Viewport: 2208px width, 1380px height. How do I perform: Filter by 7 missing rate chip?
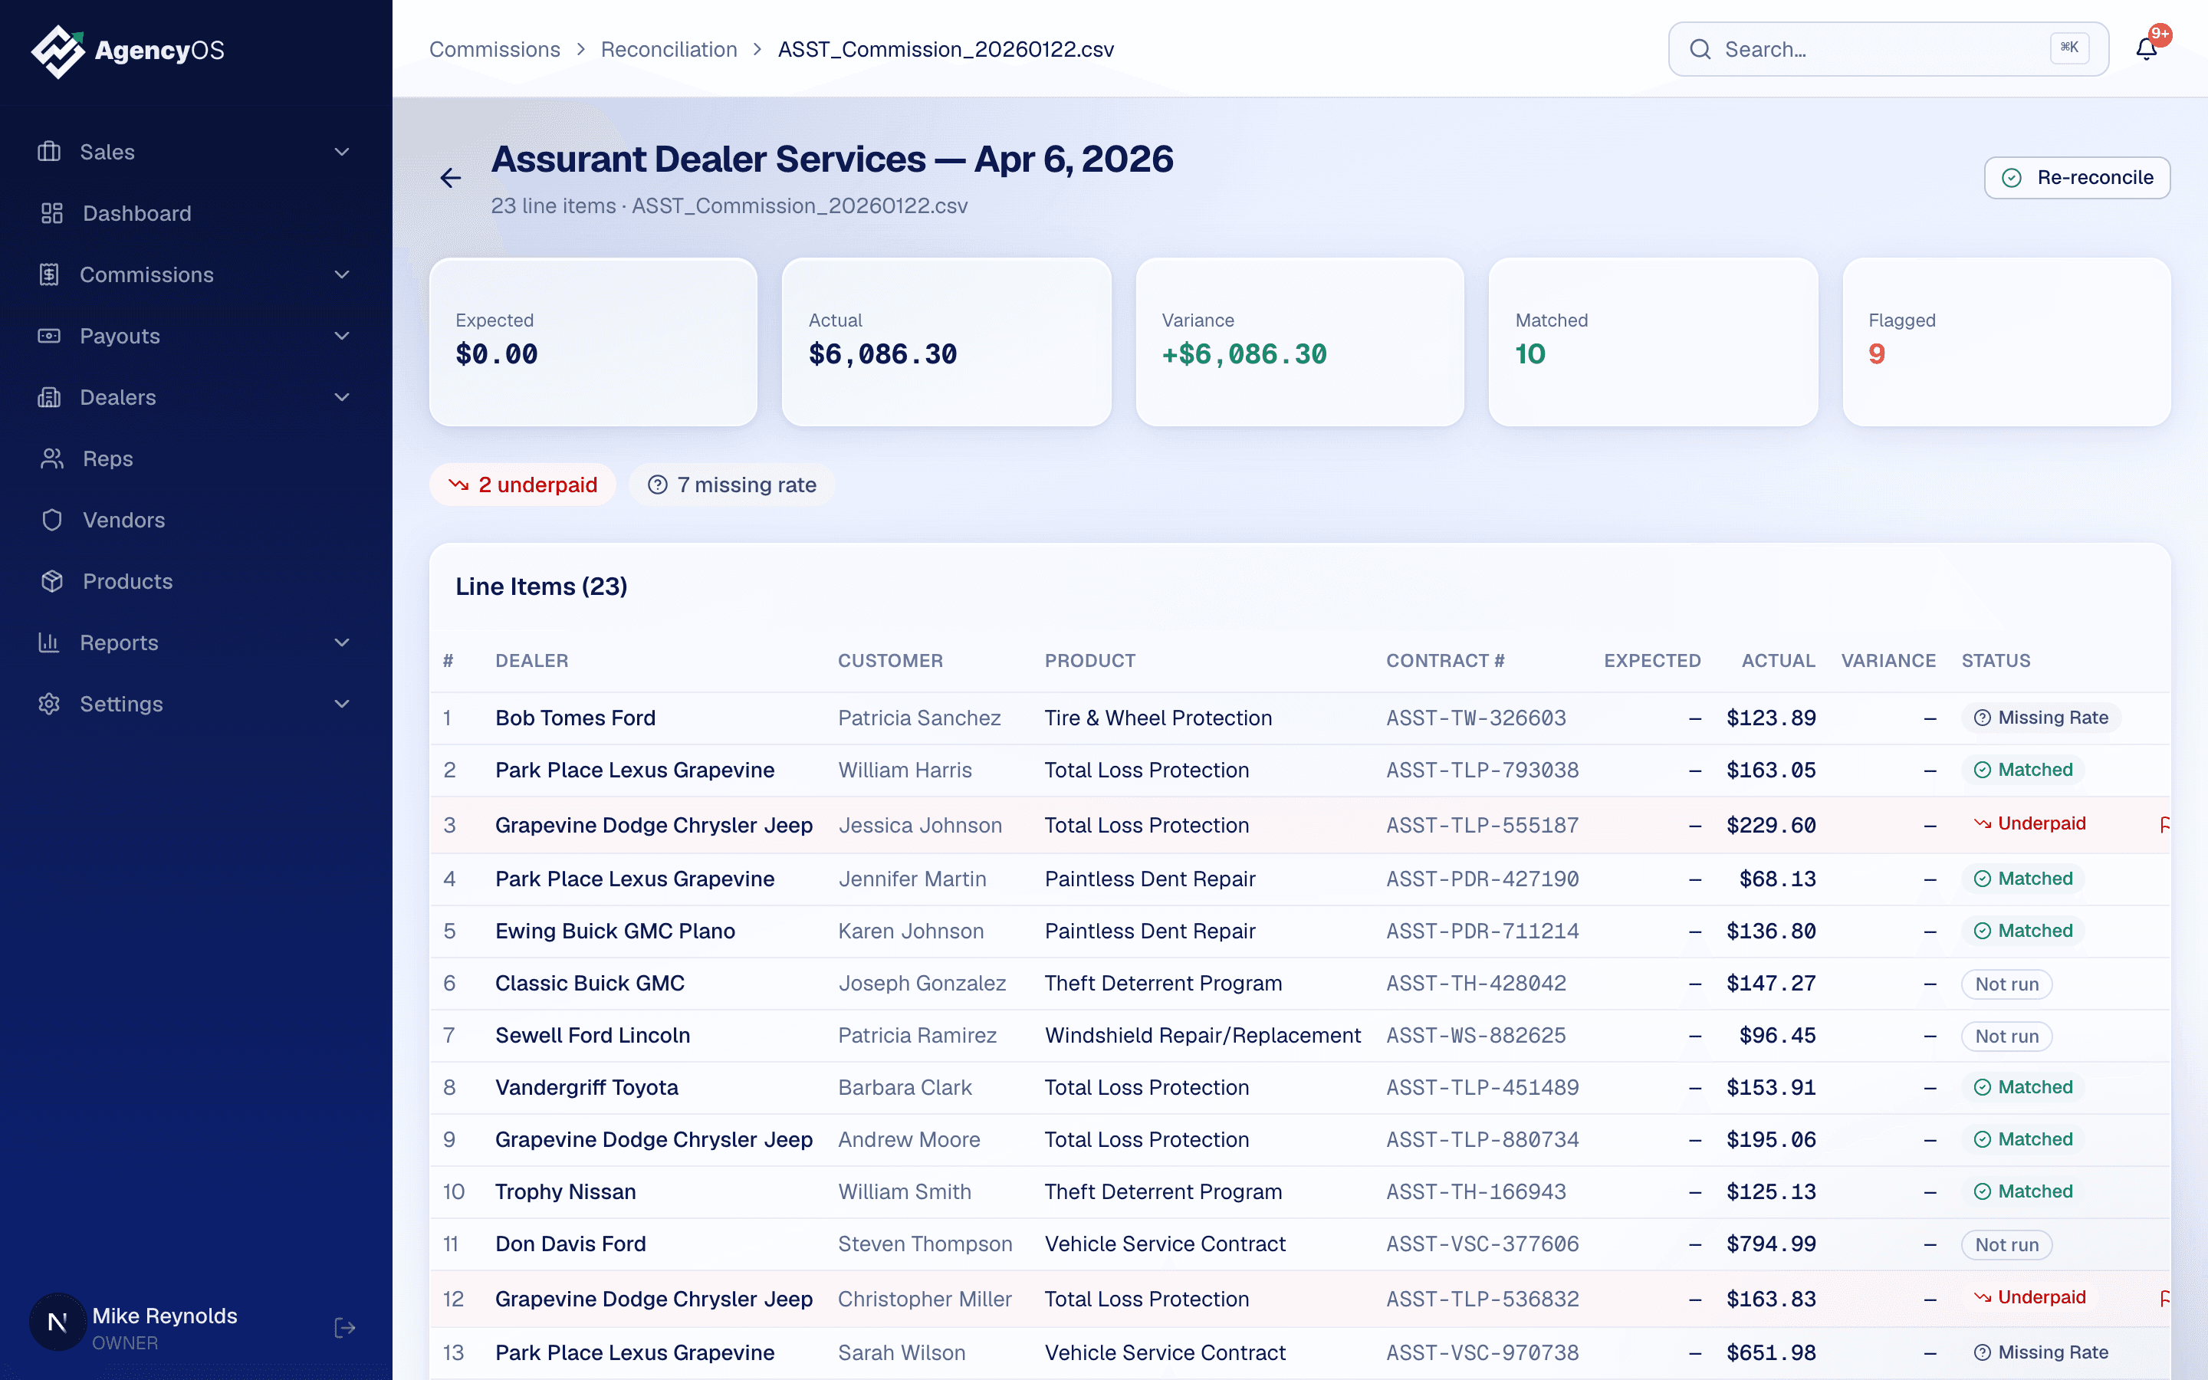click(x=731, y=485)
